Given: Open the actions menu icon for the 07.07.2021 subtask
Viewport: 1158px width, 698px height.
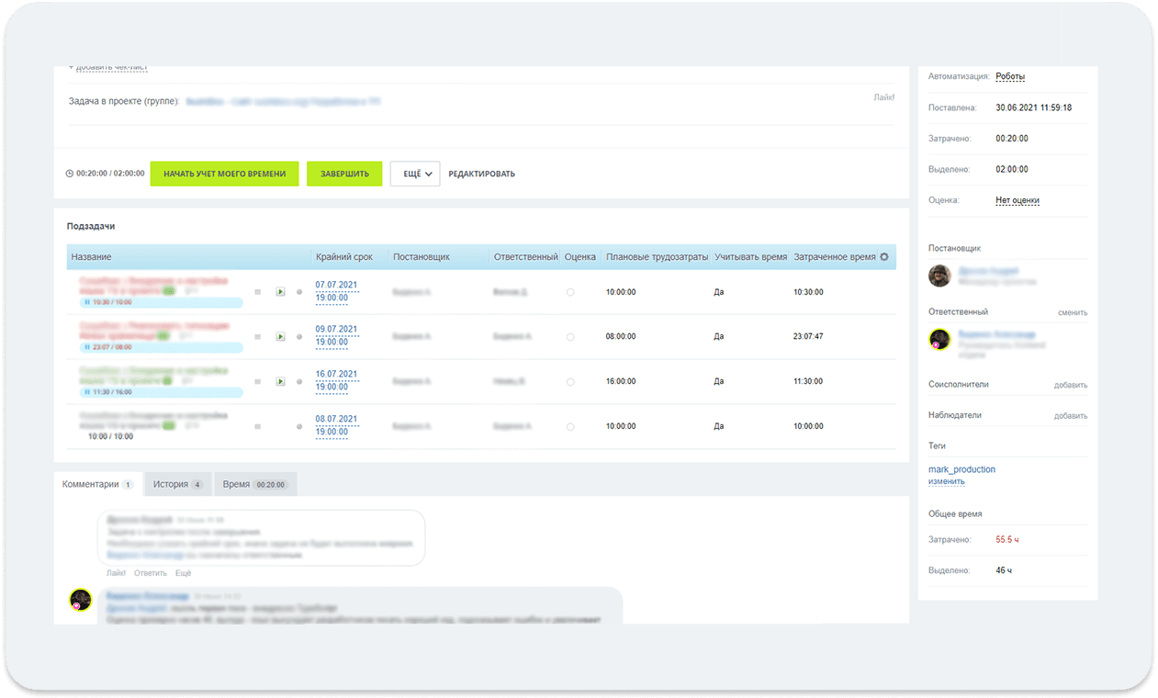Looking at the screenshot, I should [x=258, y=292].
